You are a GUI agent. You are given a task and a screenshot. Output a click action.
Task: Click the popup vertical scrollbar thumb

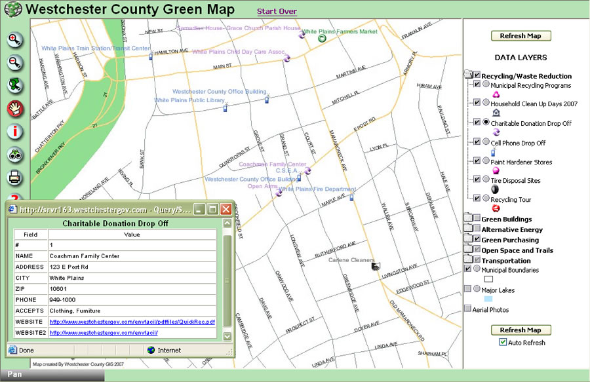click(x=227, y=280)
